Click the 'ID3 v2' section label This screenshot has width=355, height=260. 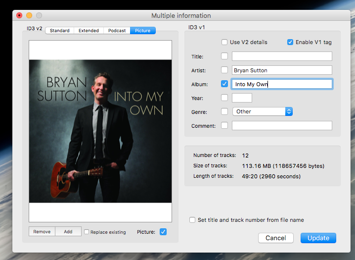tap(35, 29)
